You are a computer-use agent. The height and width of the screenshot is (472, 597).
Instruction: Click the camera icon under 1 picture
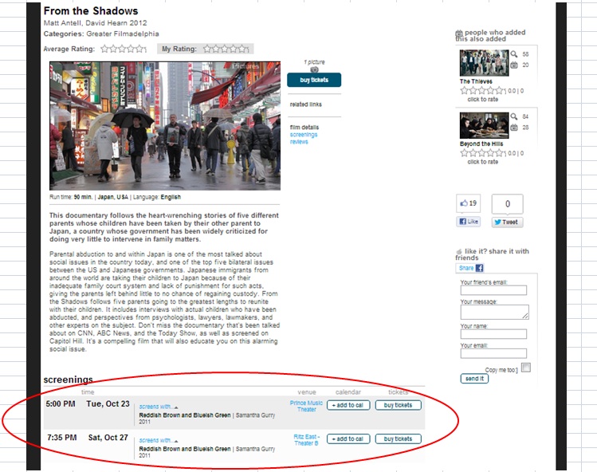tap(314, 69)
